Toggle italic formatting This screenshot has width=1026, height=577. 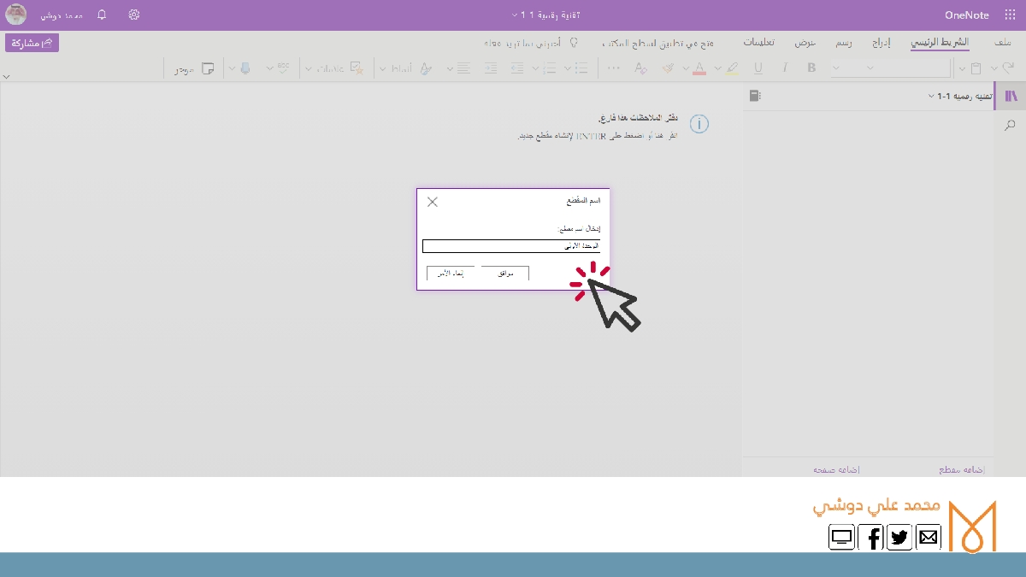(x=784, y=68)
